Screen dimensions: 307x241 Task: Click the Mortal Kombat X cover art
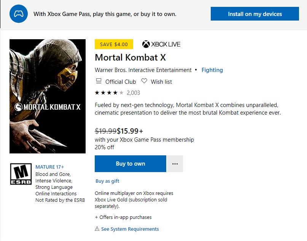(48, 96)
